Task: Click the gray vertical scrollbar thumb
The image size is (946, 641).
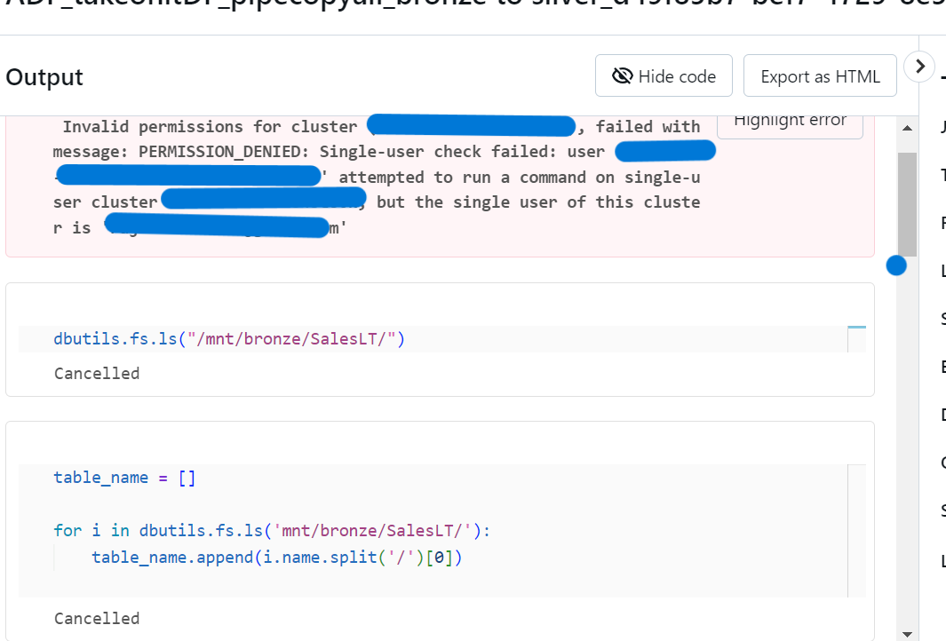Action: (907, 204)
